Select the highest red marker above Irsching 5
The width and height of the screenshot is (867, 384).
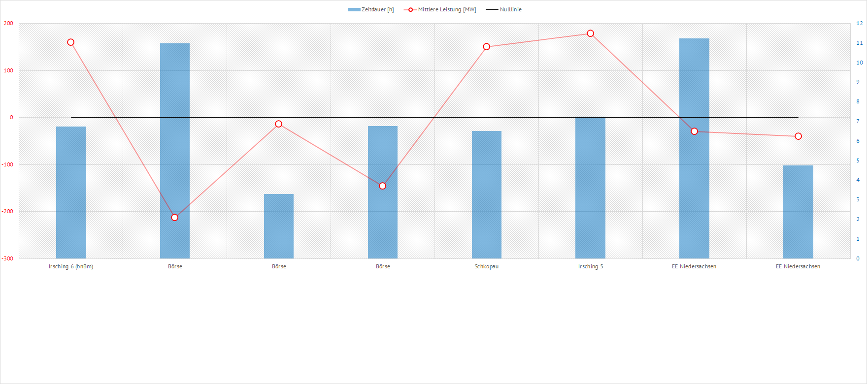tap(590, 33)
